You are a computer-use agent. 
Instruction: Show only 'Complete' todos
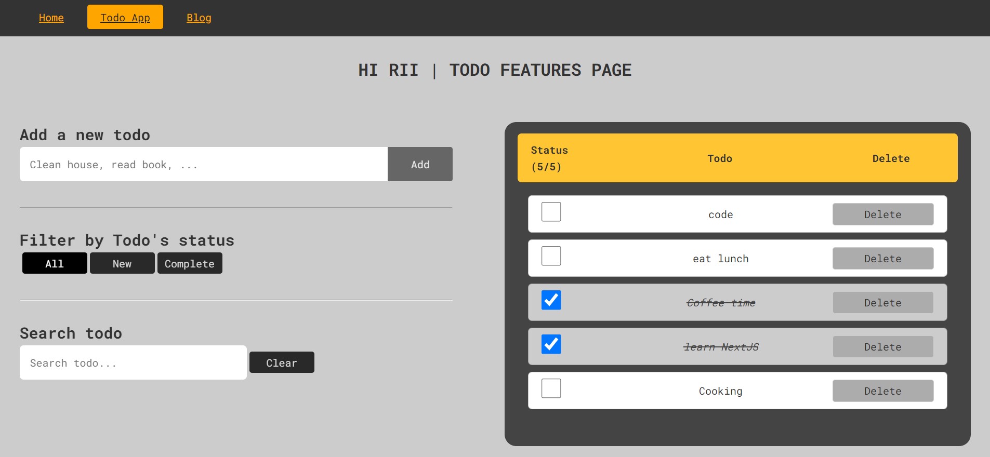click(190, 263)
